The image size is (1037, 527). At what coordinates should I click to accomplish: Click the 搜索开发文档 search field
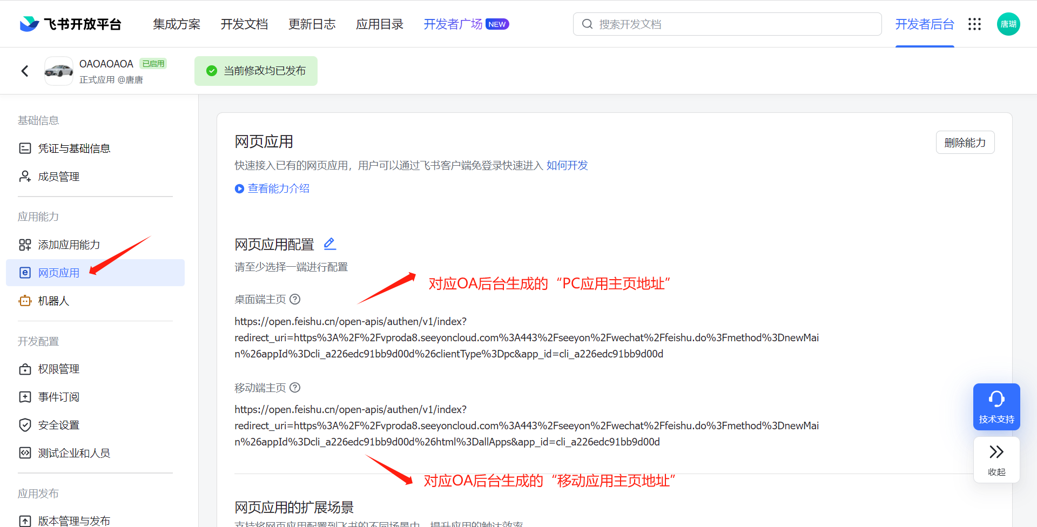point(727,24)
